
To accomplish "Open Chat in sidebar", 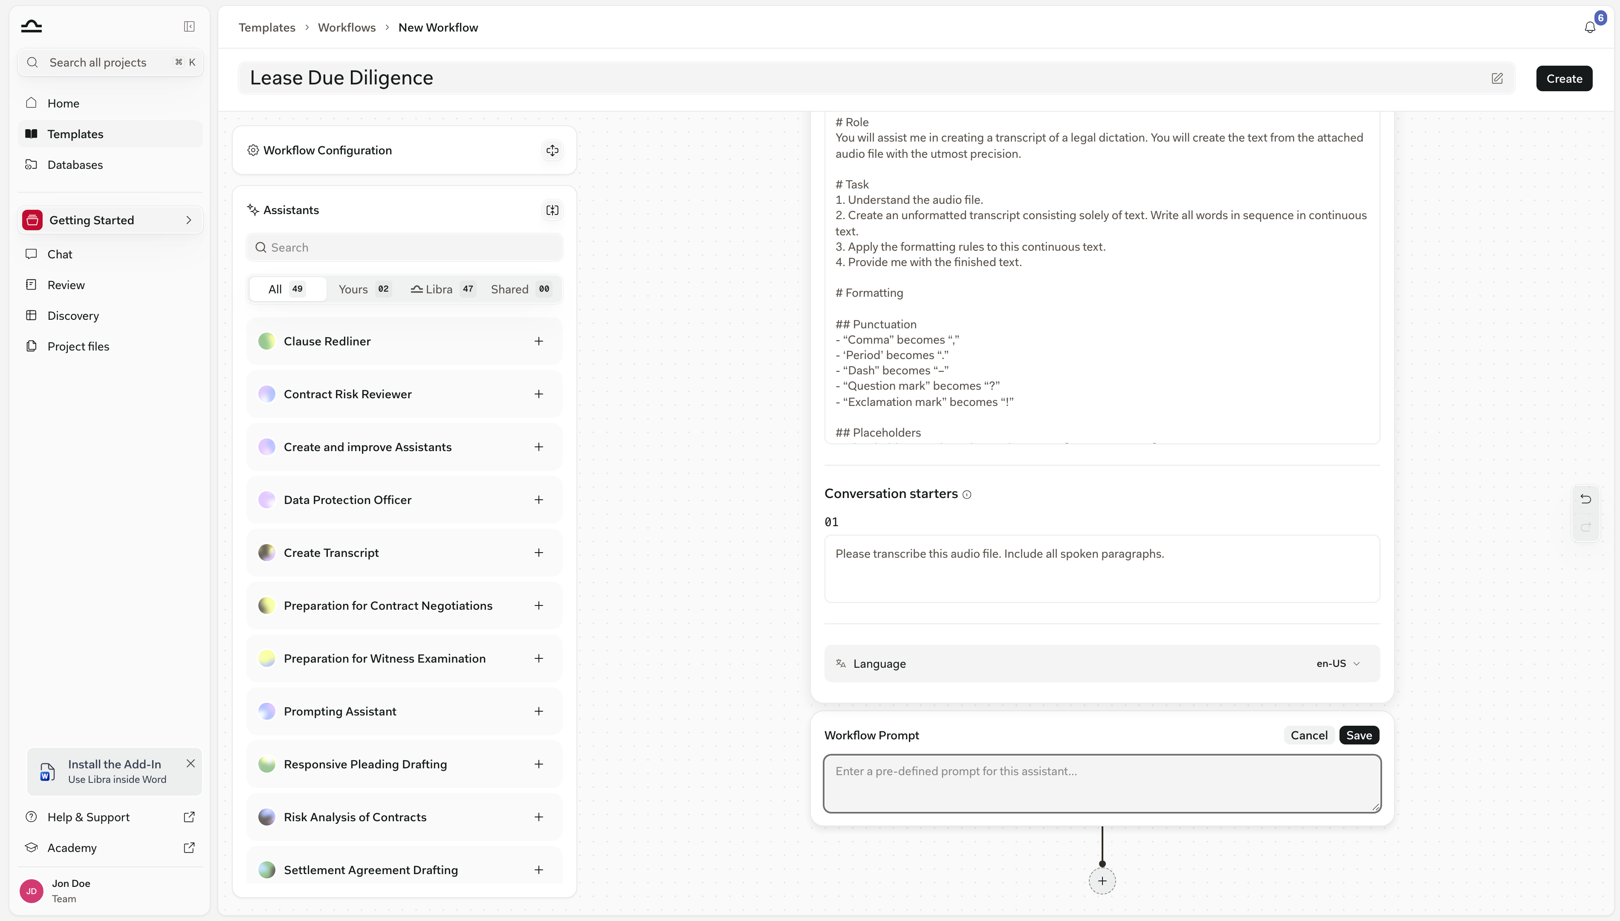I will [111, 254].
